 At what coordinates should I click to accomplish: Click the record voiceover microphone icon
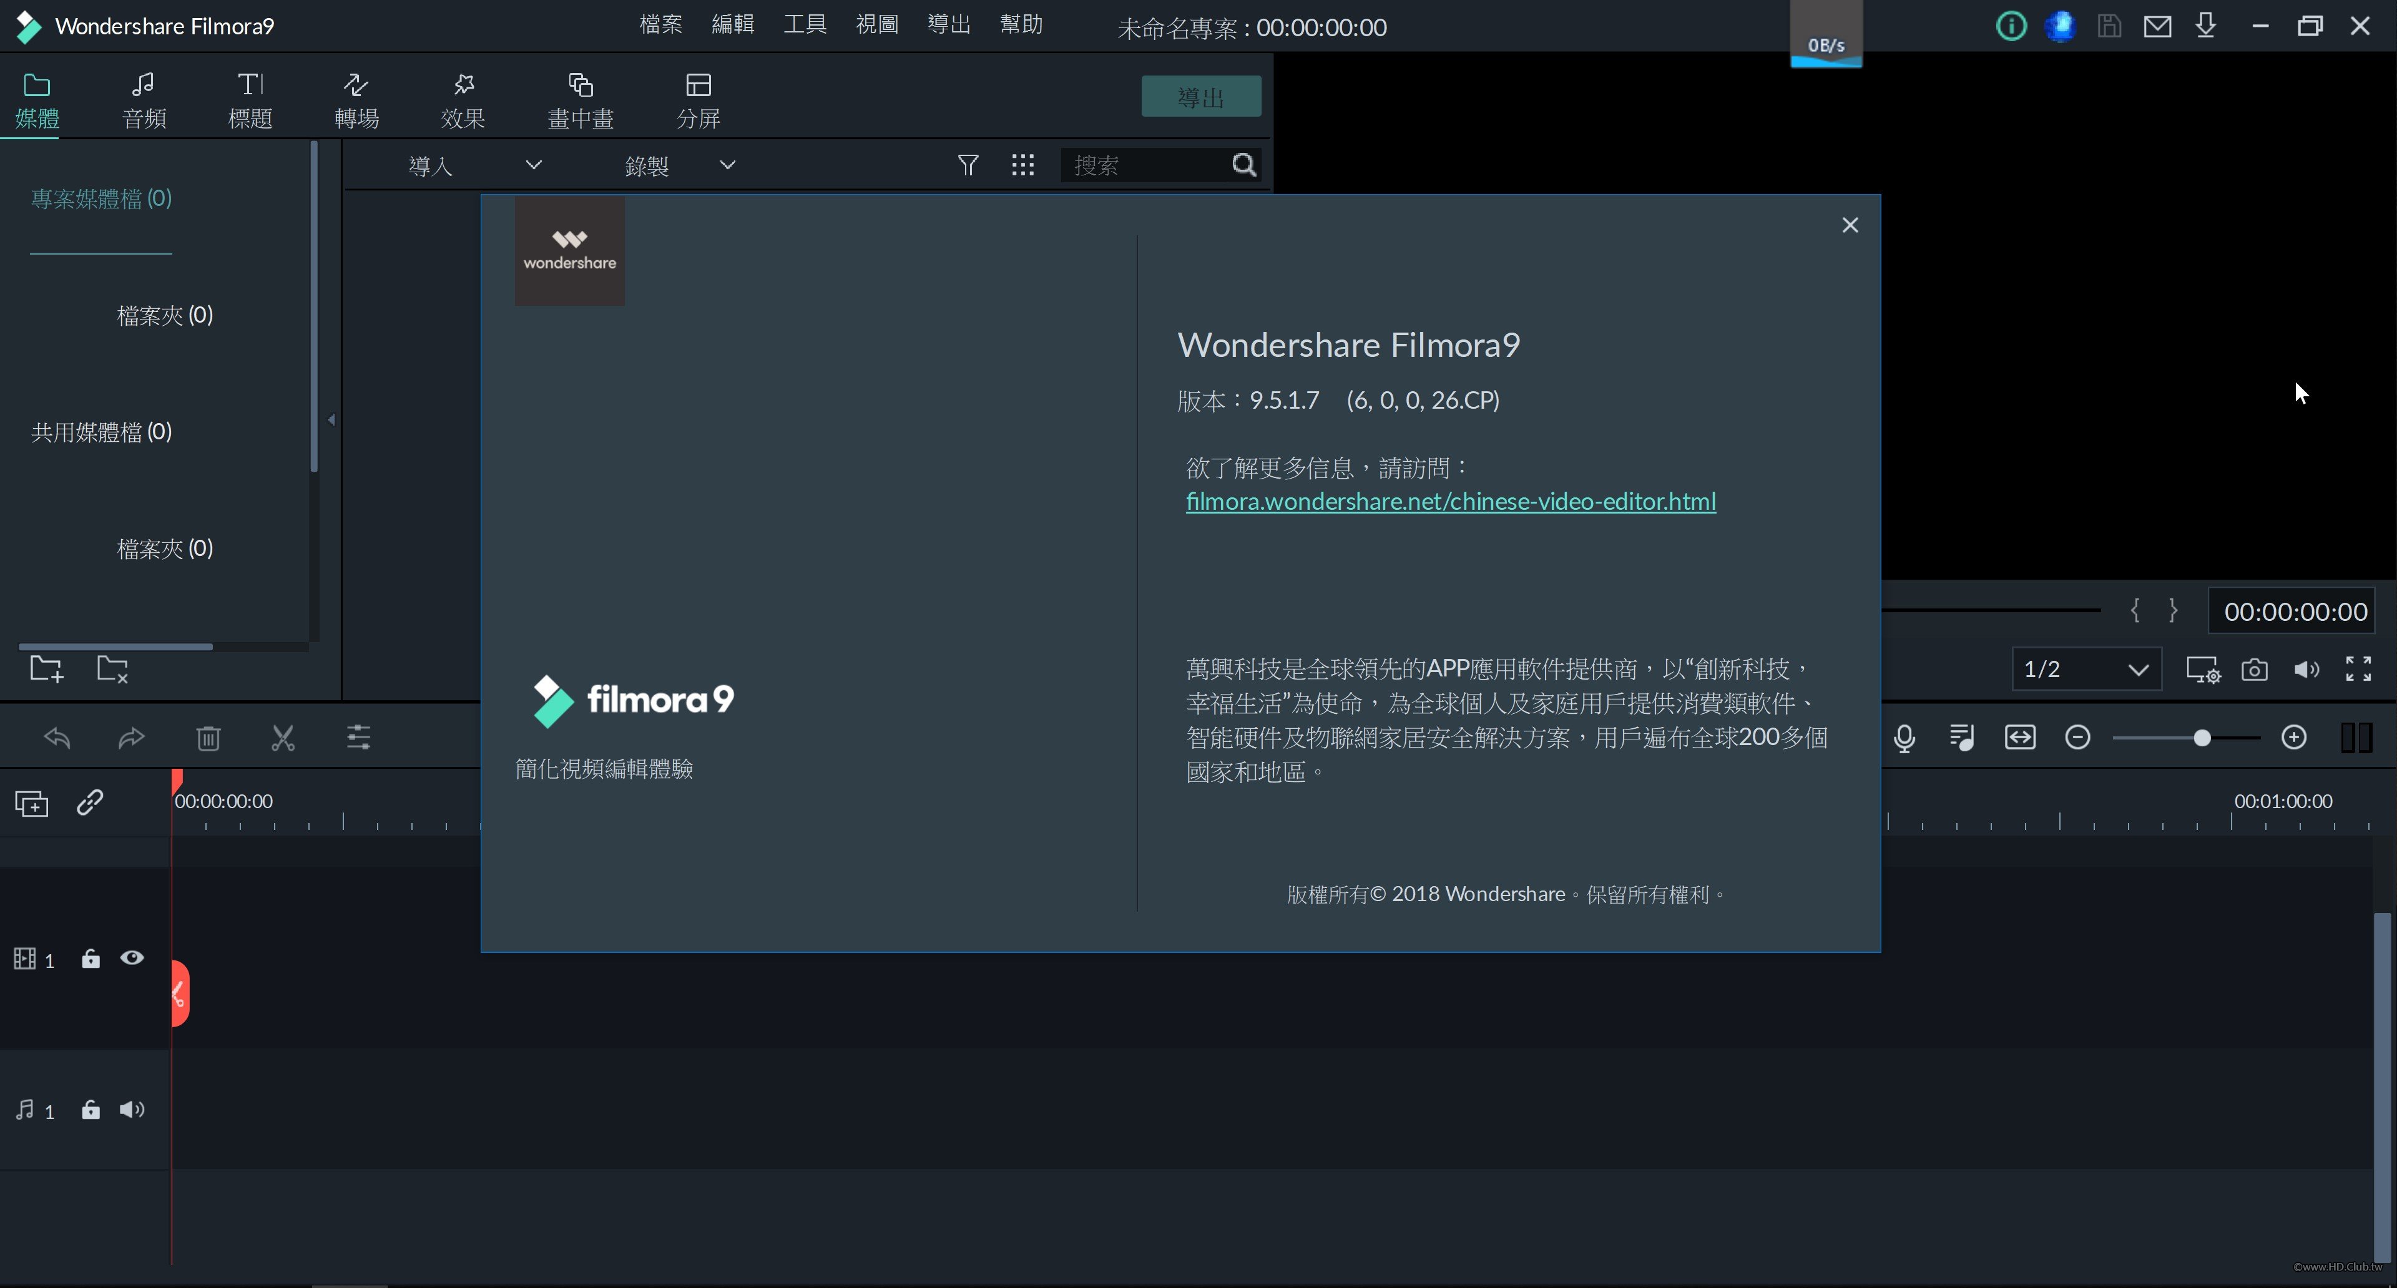[x=1904, y=738]
